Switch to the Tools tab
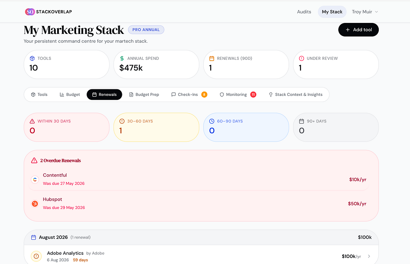Screen dimensions: 410x264 click(39, 95)
